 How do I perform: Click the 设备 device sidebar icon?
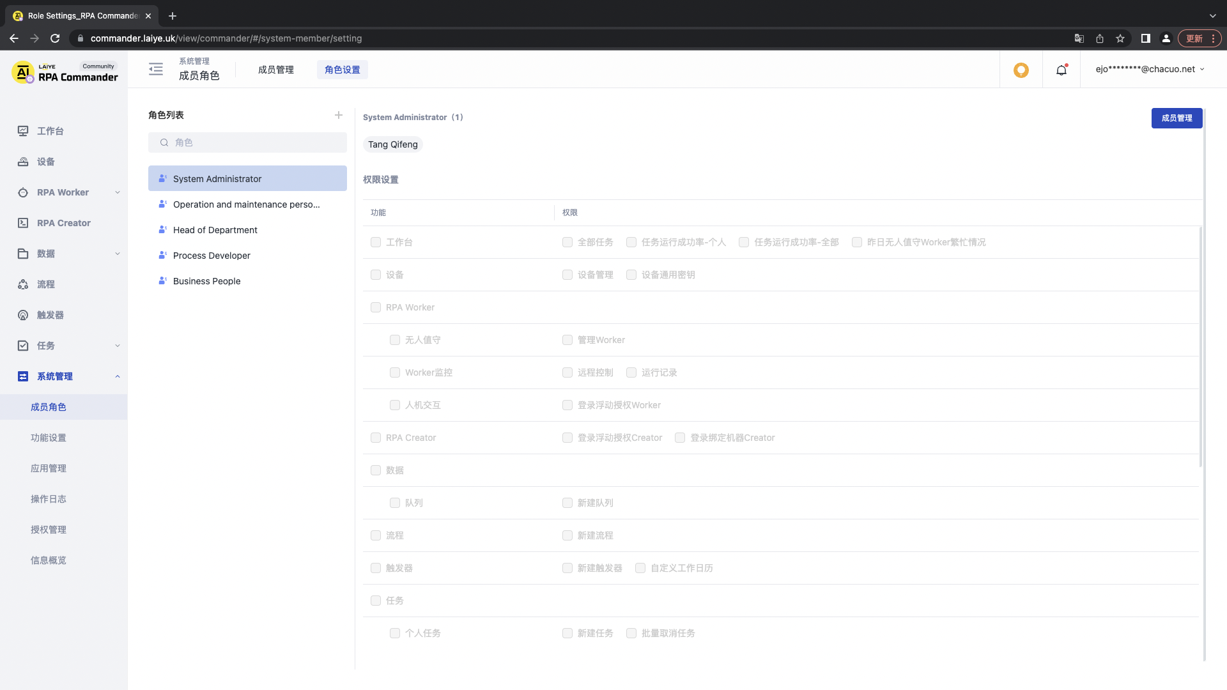[x=23, y=162]
